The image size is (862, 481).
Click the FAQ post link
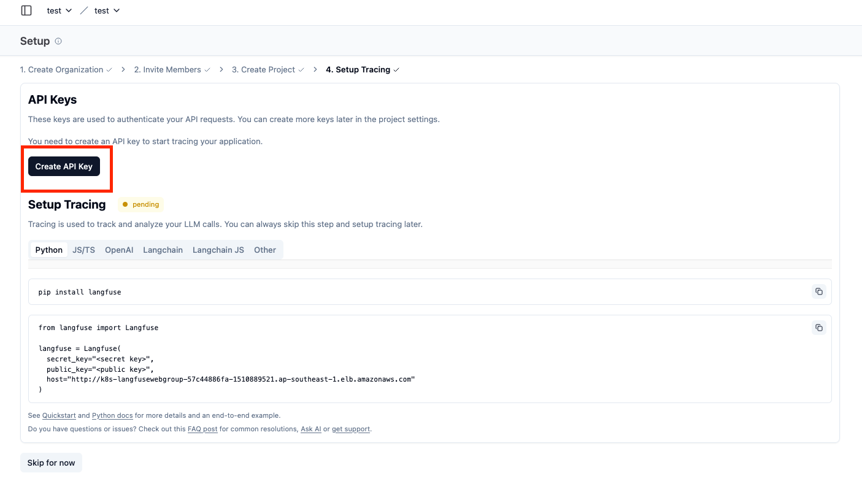click(202, 429)
